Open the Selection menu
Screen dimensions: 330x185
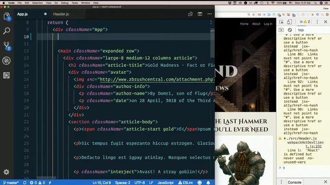(x=38, y=3)
